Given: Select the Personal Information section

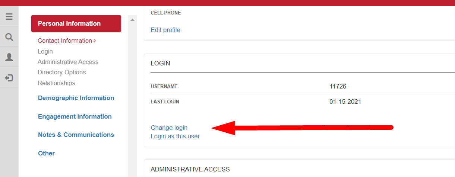Looking at the screenshot, I should tap(76, 23).
